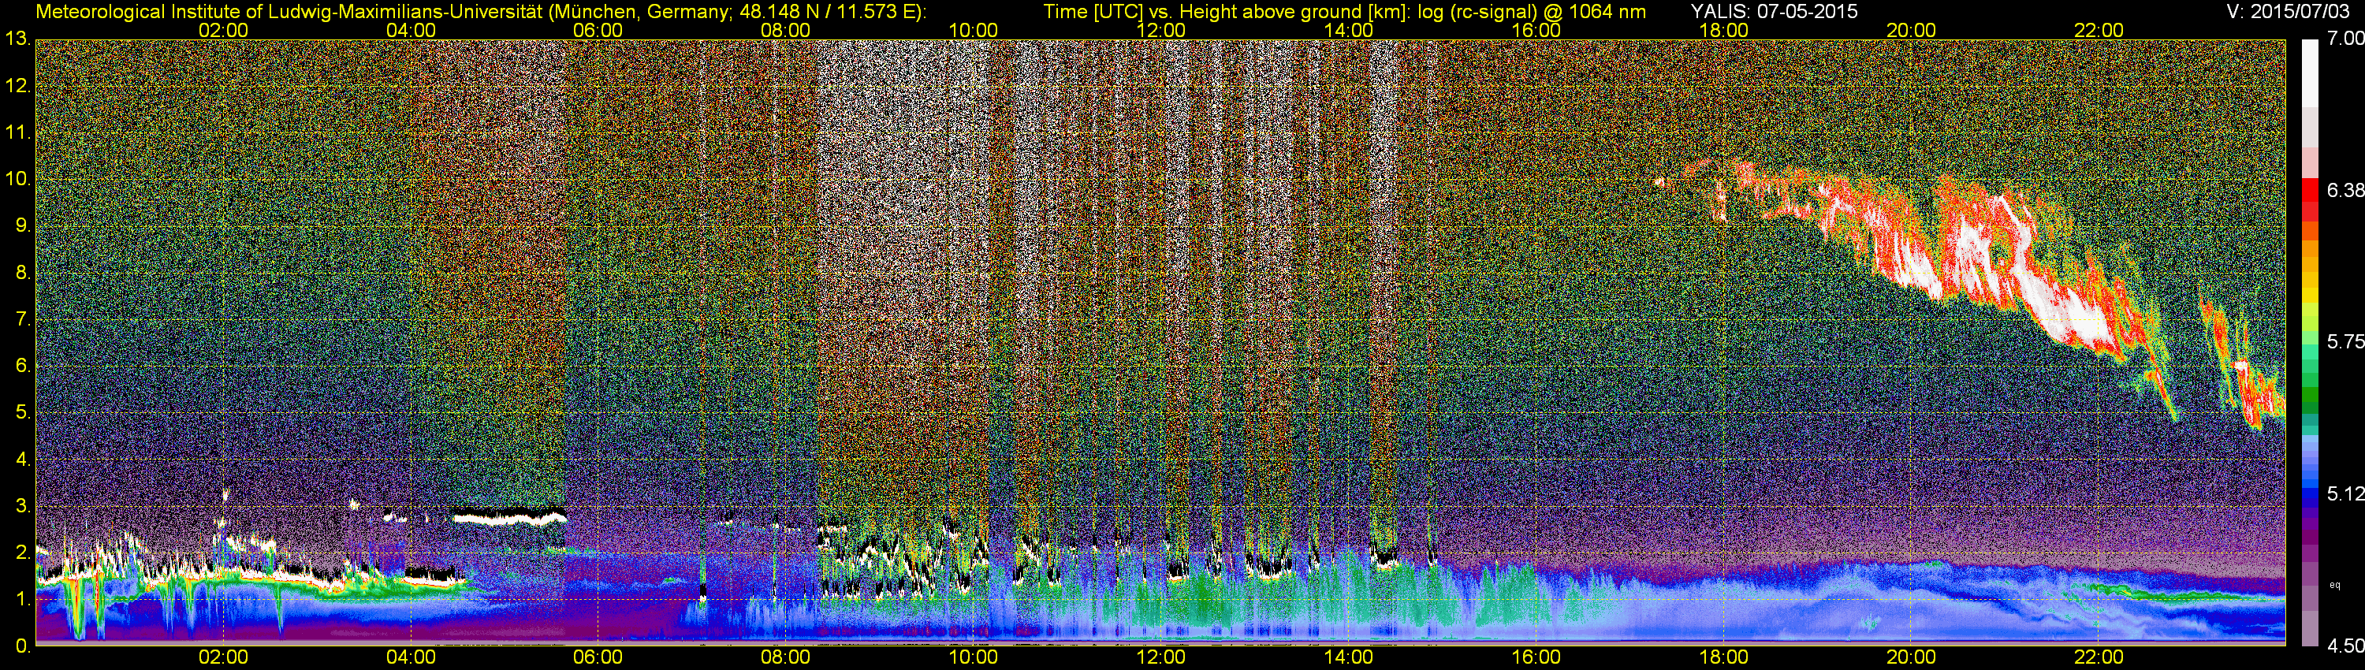
Task: Click the '5.75' color scale value
Action: [2346, 342]
